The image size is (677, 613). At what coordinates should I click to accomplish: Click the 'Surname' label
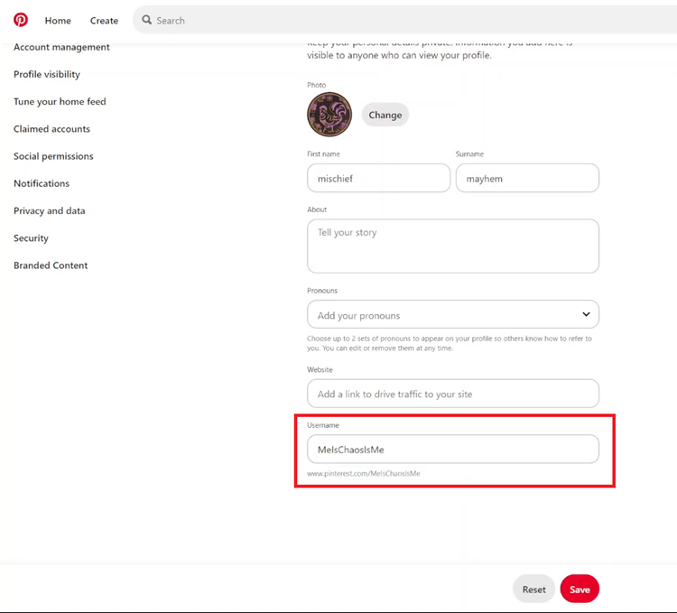(469, 154)
